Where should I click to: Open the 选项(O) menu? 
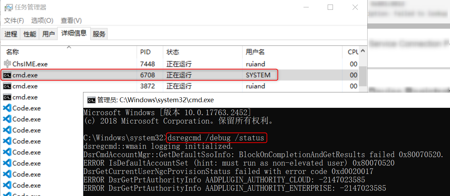(x=42, y=21)
